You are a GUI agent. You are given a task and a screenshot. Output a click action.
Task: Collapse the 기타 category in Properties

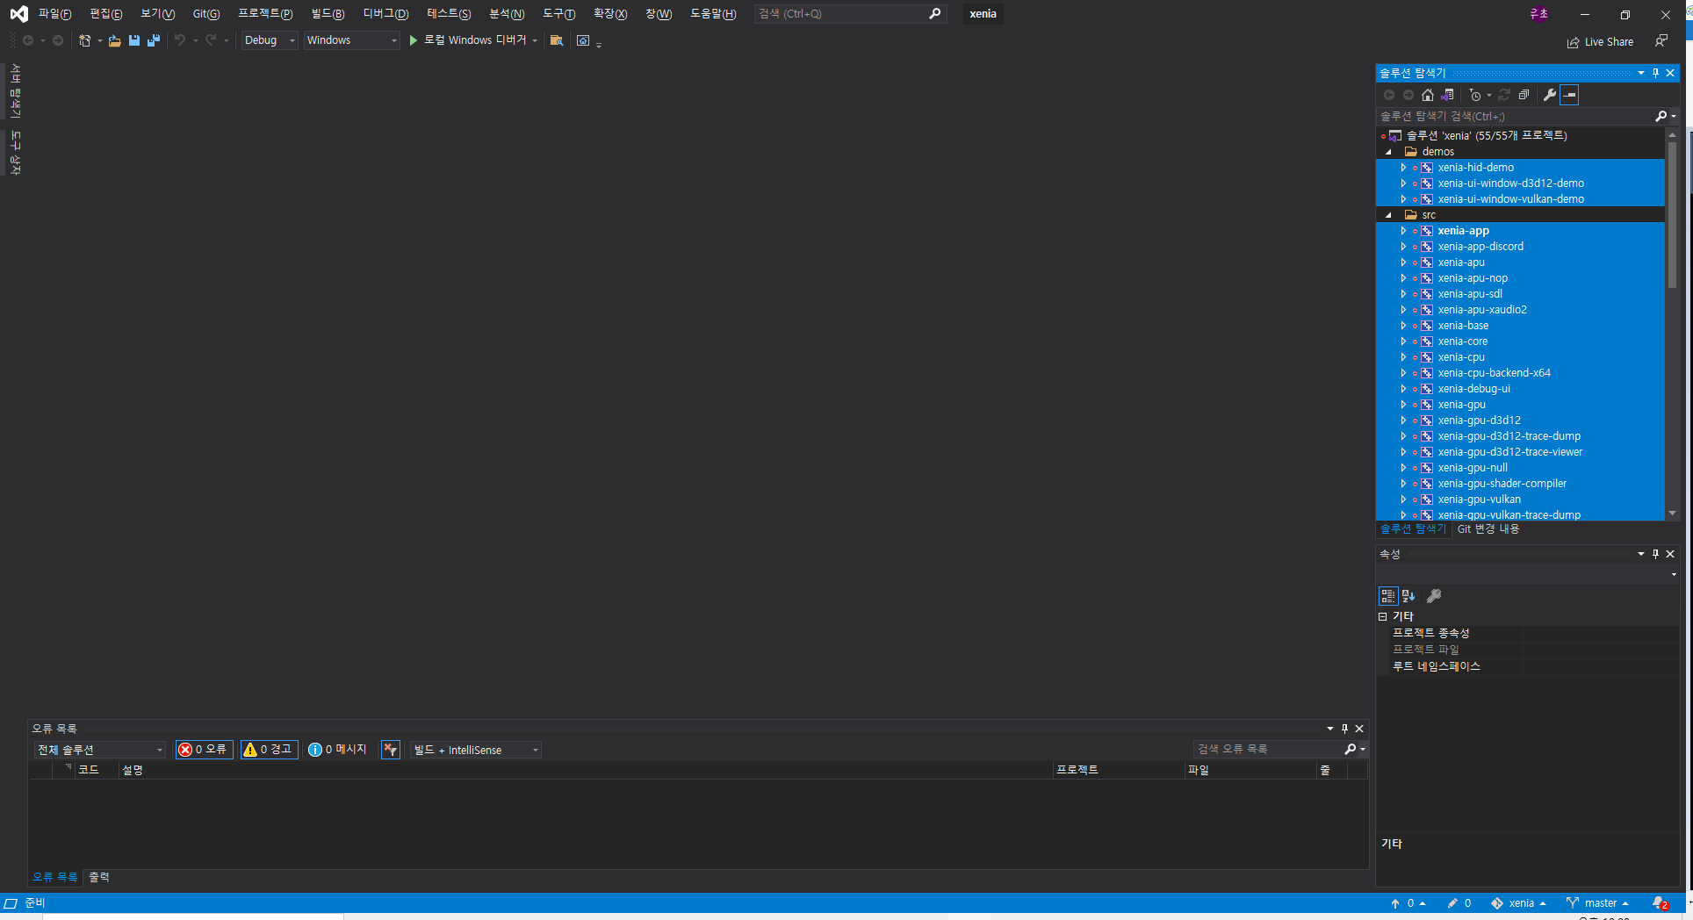pyautogui.click(x=1383, y=616)
